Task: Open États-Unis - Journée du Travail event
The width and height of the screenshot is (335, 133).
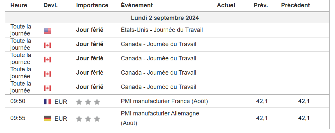Action: pyautogui.click(x=162, y=30)
